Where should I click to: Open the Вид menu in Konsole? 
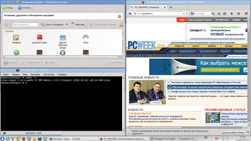[25, 75]
